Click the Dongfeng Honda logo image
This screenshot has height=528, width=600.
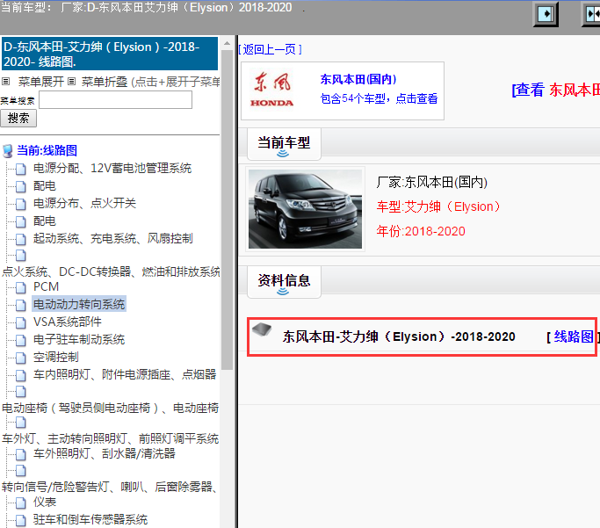pyautogui.click(x=272, y=90)
